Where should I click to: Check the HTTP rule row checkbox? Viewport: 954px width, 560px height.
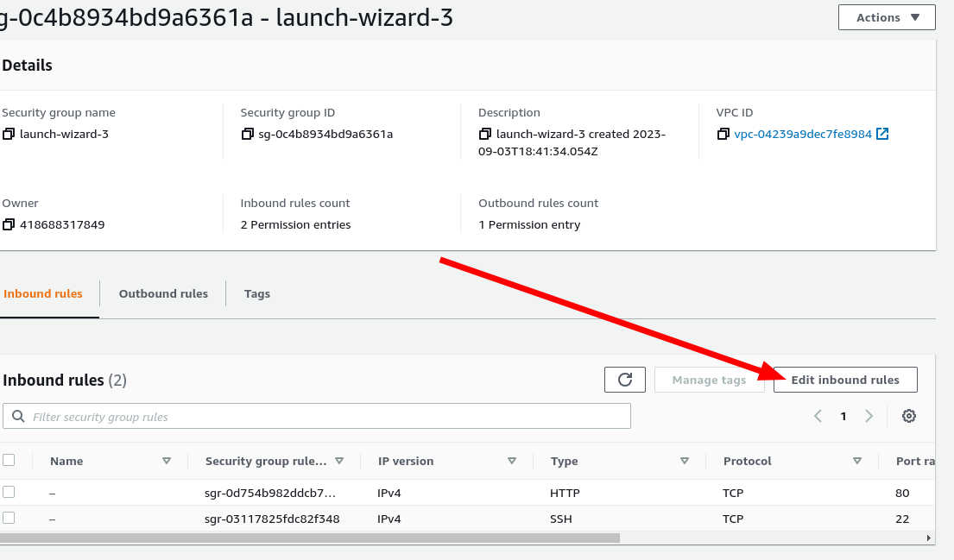click(x=9, y=493)
